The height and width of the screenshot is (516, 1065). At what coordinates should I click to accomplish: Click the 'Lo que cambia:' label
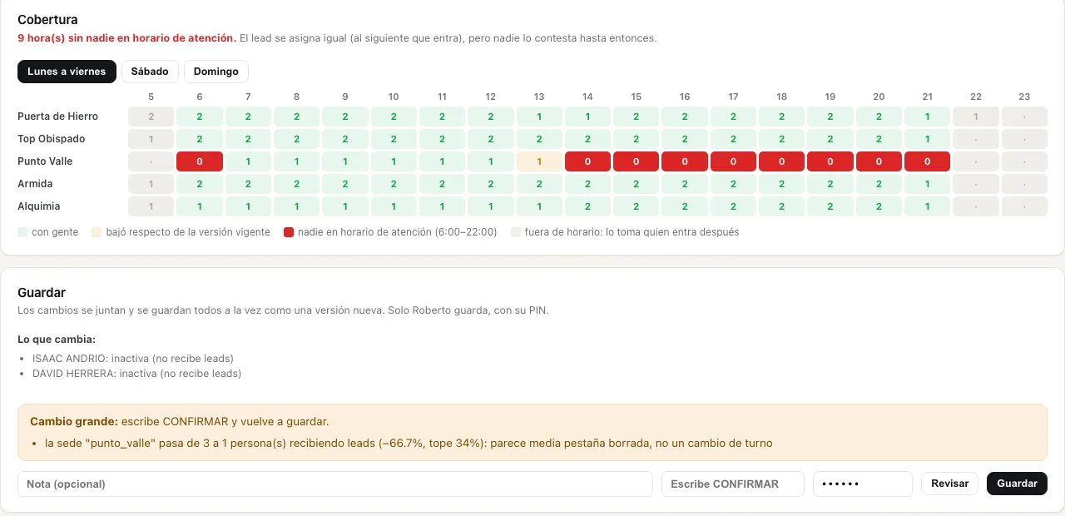pyautogui.click(x=57, y=340)
